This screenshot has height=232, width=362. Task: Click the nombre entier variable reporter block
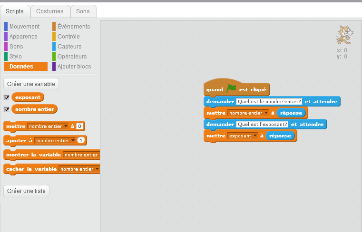pos(34,109)
